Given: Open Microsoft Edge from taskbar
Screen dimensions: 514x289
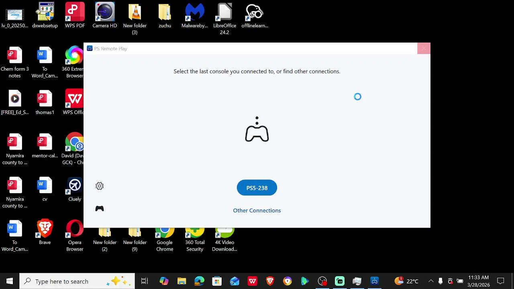Looking at the screenshot, I should coord(199,281).
